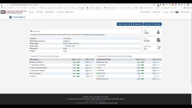Image resolution: width=192 pixels, height=108 pixels.
Task: Expand the 9 Disease Types list
Action: (x=70, y=46)
